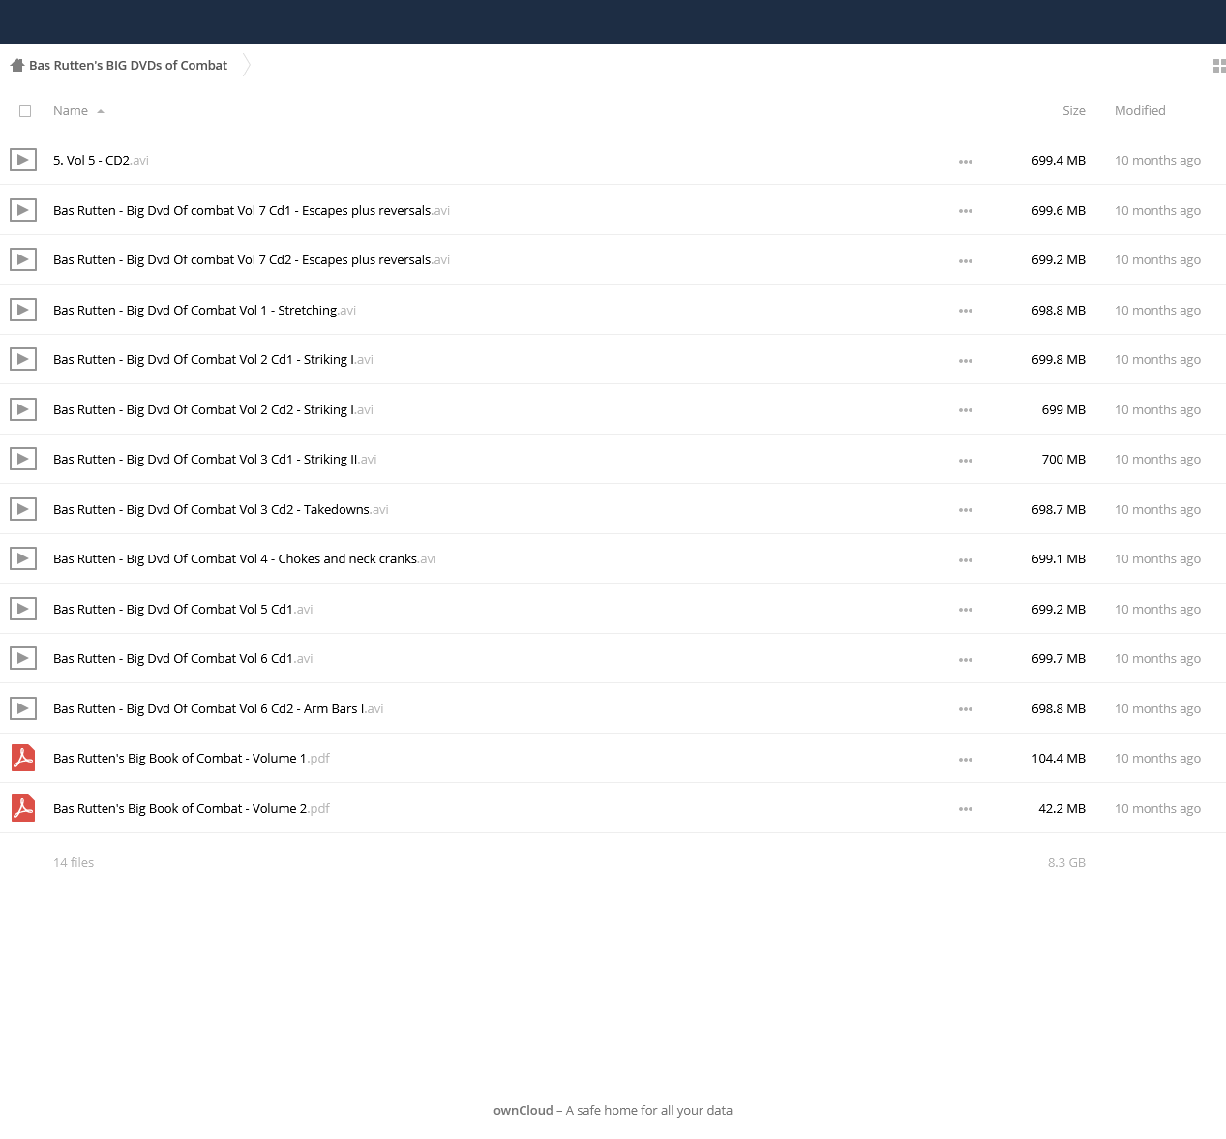The width and height of the screenshot is (1226, 1139).
Task: Open the more-actions menu for Vol 7 Cd1 Escapes
Action: pos(966,211)
